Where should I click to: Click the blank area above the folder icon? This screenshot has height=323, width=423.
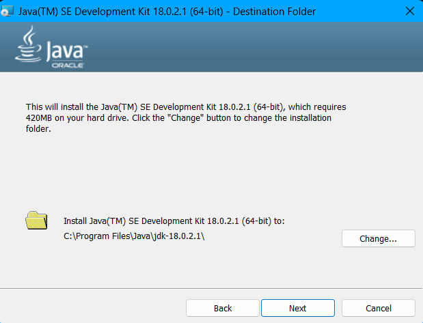pyautogui.click(x=36, y=178)
